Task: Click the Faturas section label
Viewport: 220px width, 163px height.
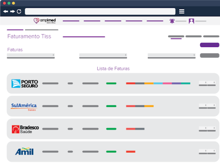Action: coord(15,50)
